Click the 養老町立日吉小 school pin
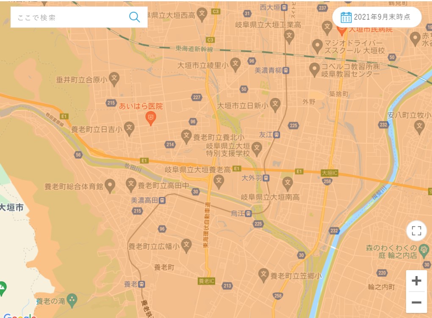The image size is (432, 318). pyautogui.click(x=129, y=129)
